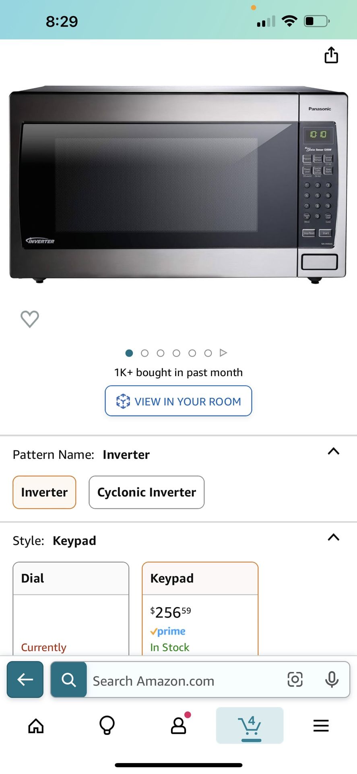The image size is (357, 774).
Task: Tap the back arrow in the search bar
Action: (25, 680)
